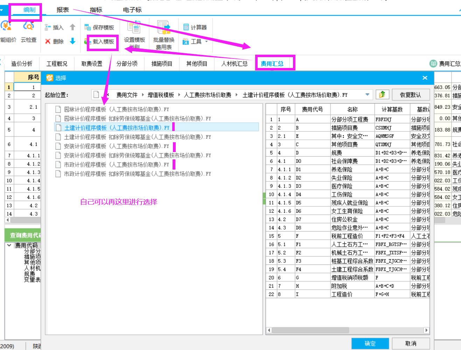Open the 编制 ribbon tab
Screen dimensions: 461x350
pyautogui.click(x=29, y=10)
